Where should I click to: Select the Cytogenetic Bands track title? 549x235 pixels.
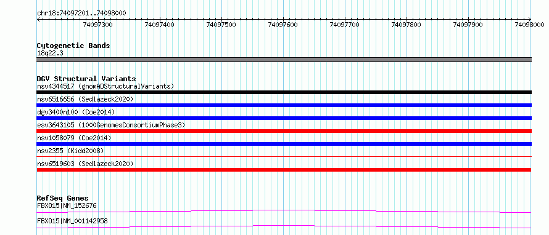tap(73, 46)
